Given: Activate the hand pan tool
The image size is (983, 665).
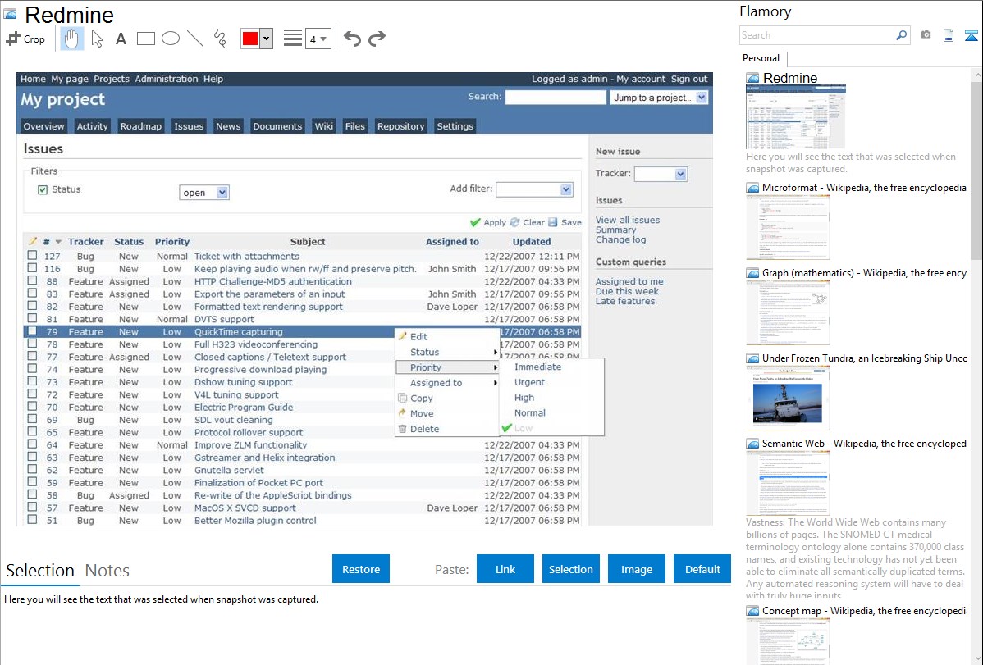Looking at the screenshot, I should [x=71, y=39].
